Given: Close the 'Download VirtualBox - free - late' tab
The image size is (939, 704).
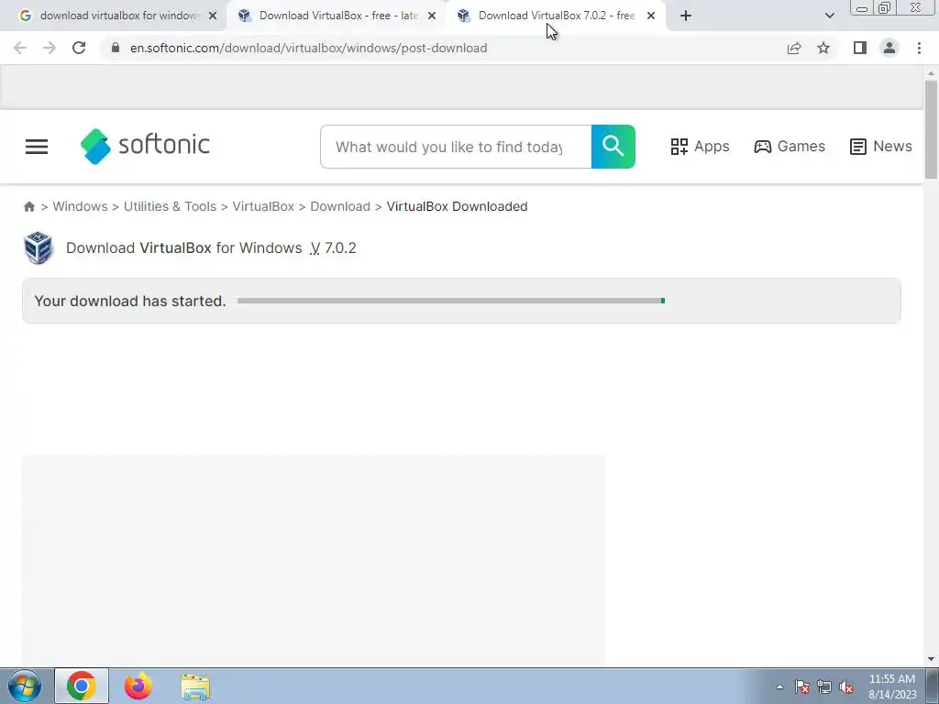Looking at the screenshot, I should (432, 16).
